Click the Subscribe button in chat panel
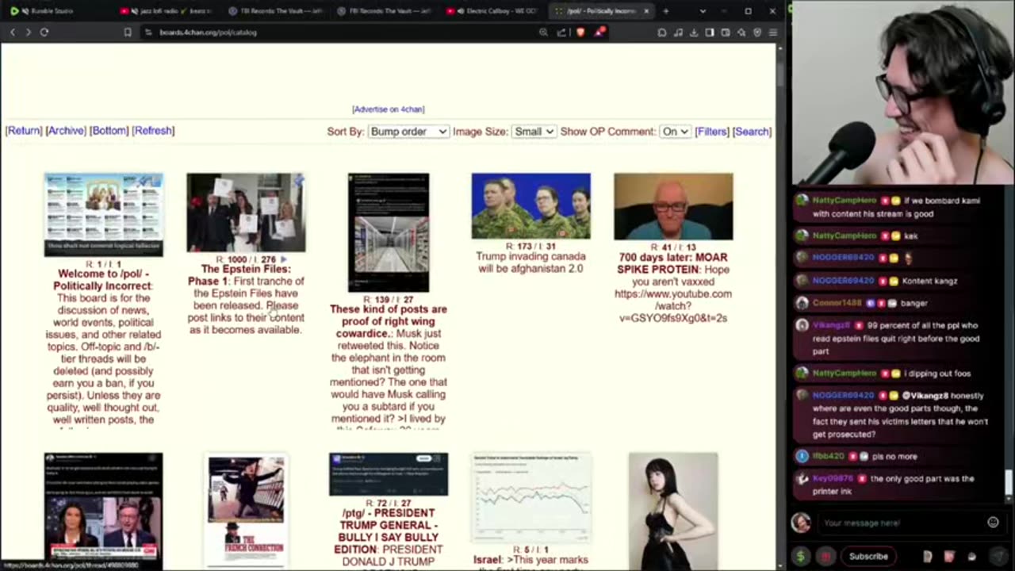 (x=868, y=556)
